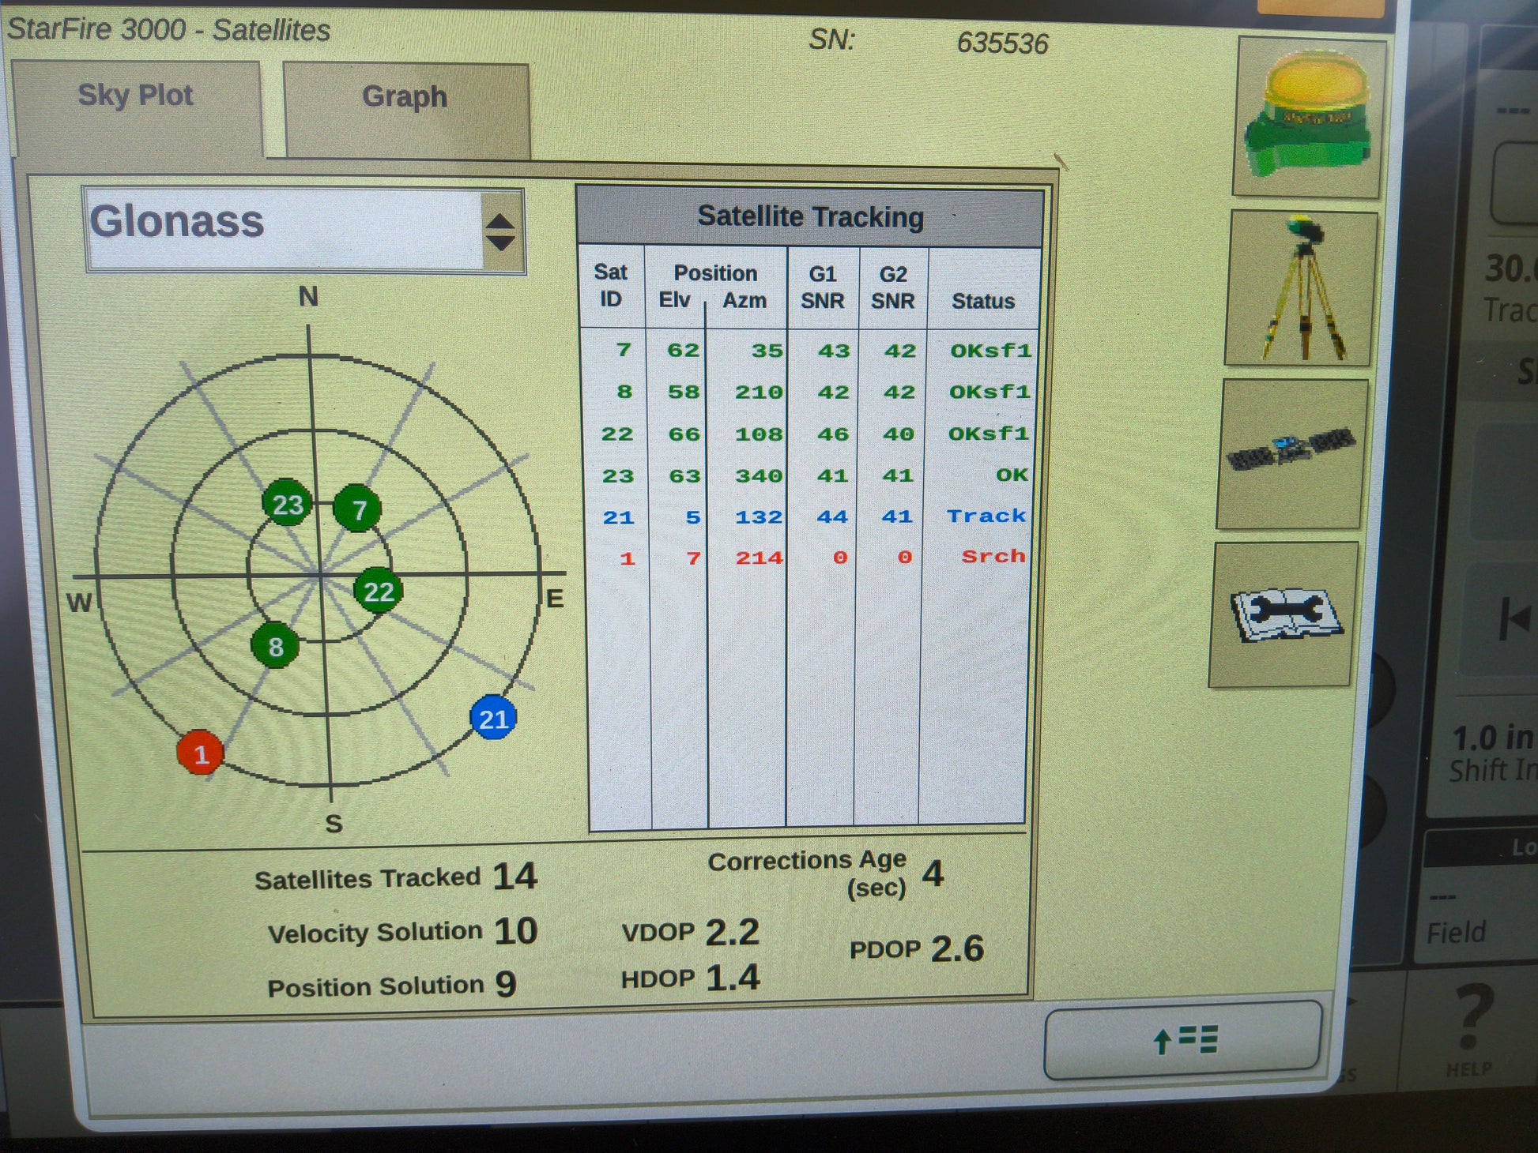Click the serial number 635536
1538x1153 pixels.
1002,43
